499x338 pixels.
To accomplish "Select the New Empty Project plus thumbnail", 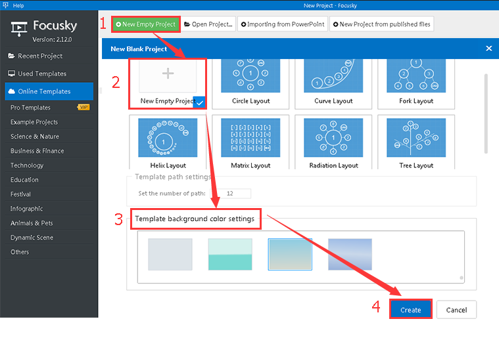I will click(168, 75).
